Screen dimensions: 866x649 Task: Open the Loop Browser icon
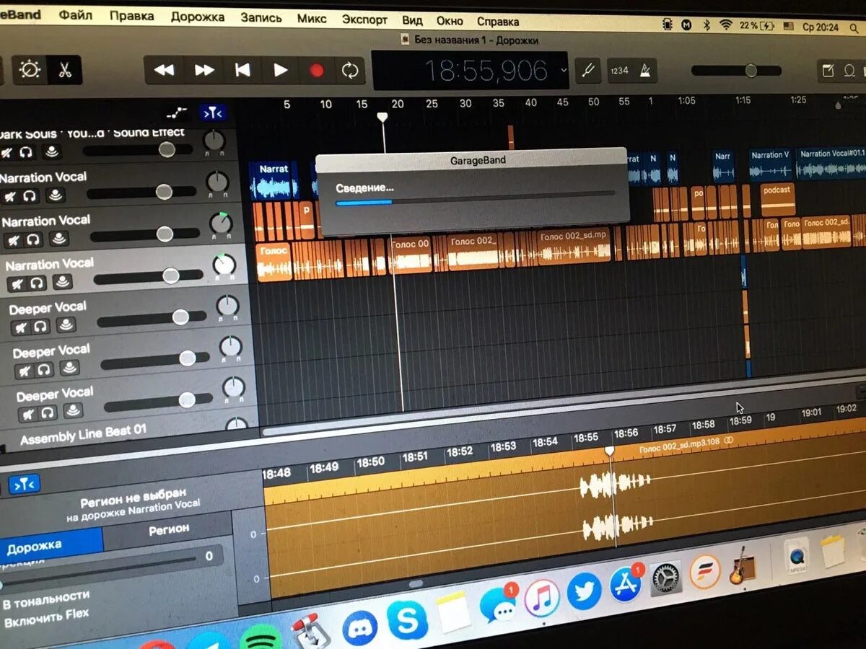click(x=849, y=71)
